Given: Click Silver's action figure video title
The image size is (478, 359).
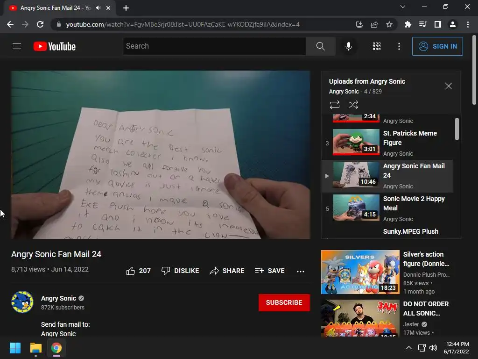Looking at the screenshot, I should (x=426, y=259).
